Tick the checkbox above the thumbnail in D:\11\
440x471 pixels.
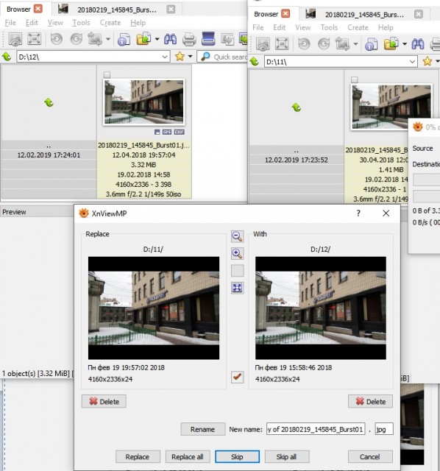point(355,79)
